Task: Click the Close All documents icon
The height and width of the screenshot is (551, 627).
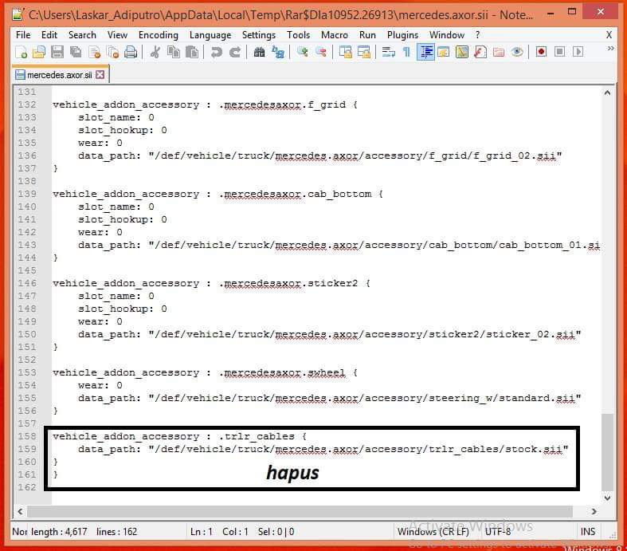Action: pos(113,52)
